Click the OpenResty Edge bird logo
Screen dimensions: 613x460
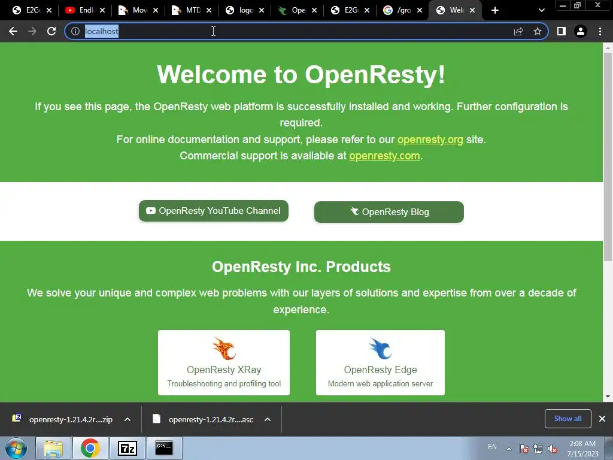pyautogui.click(x=380, y=349)
